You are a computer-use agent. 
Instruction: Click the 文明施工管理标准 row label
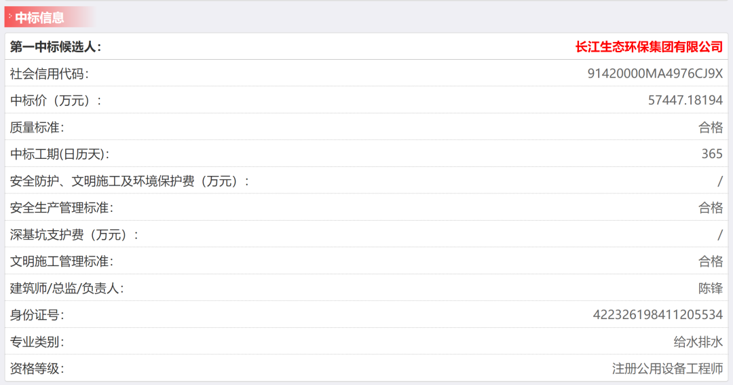pyautogui.click(x=62, y=261)
